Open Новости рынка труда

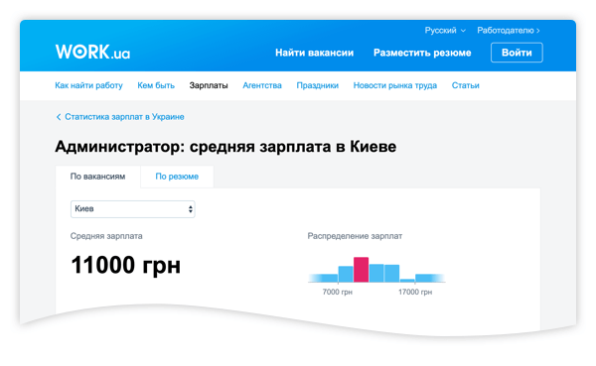tap(395, 85)
